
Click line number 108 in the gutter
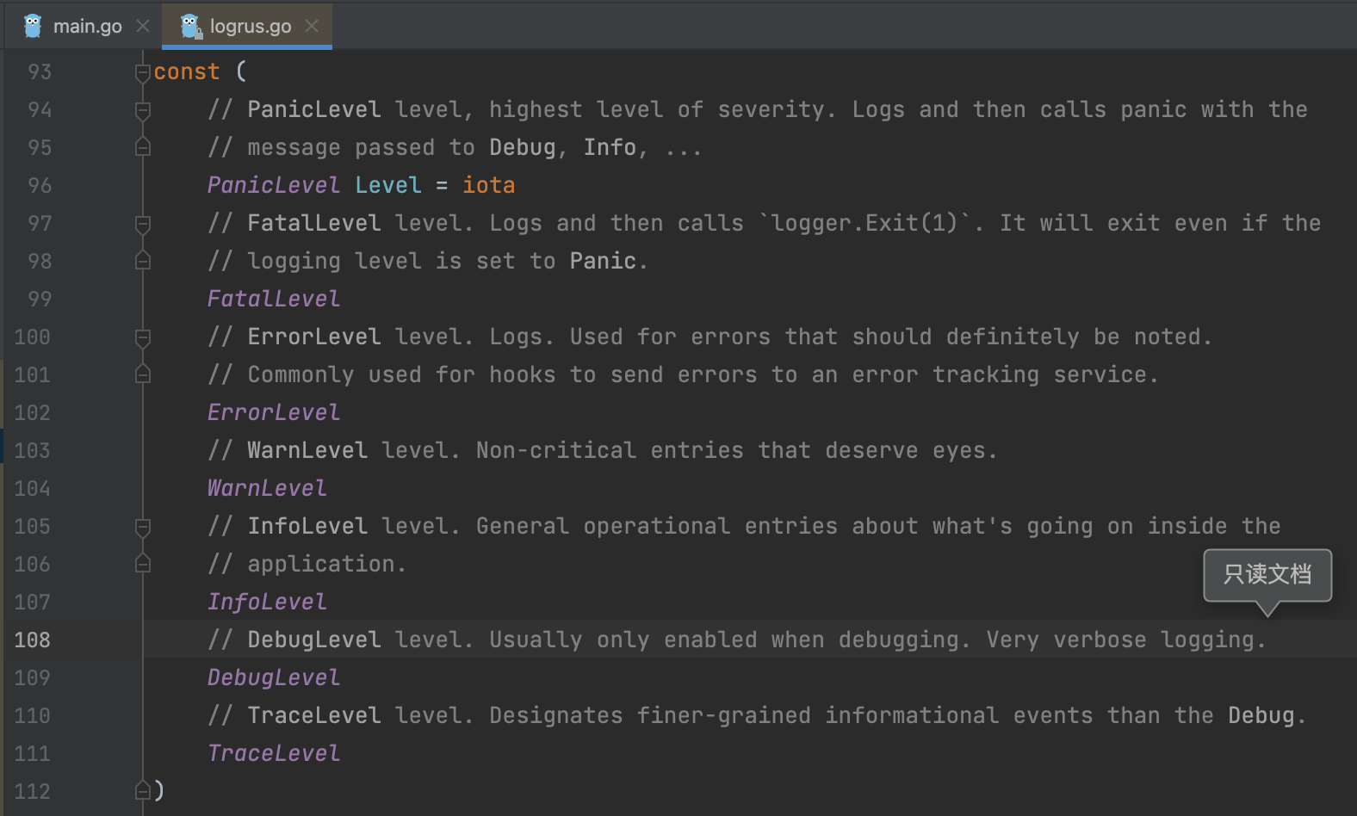coord(33,640)
